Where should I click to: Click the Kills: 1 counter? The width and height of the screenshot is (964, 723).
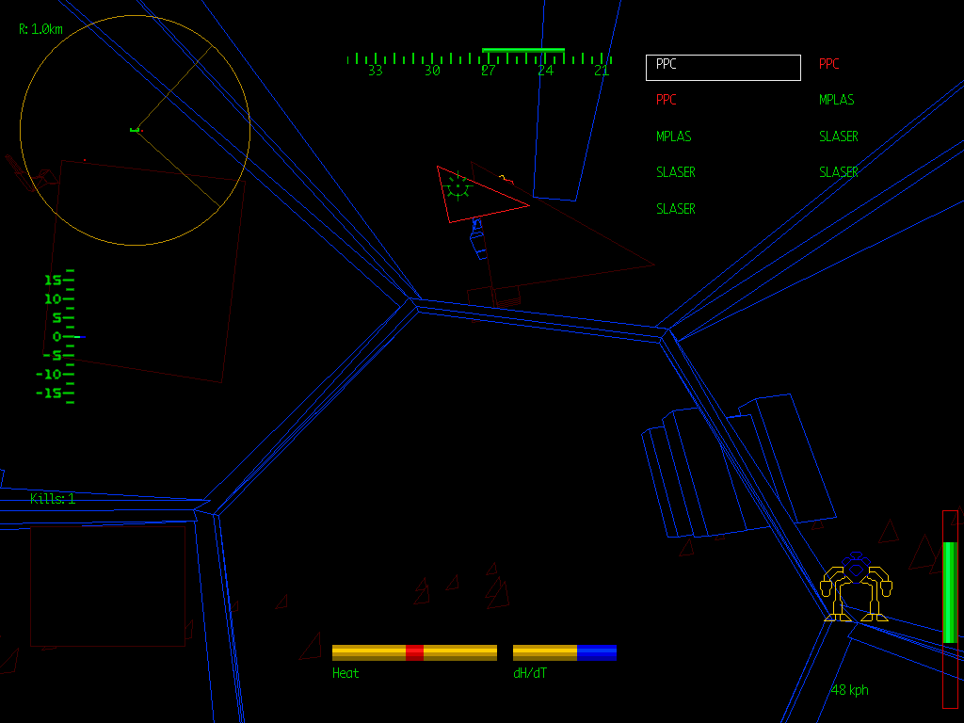[x=51, y=498]
